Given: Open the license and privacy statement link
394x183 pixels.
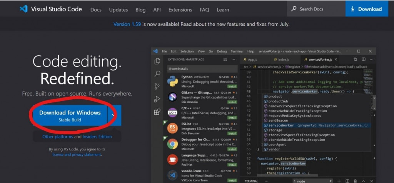Looking at the screenshot, I should click(x=77, y=155).
